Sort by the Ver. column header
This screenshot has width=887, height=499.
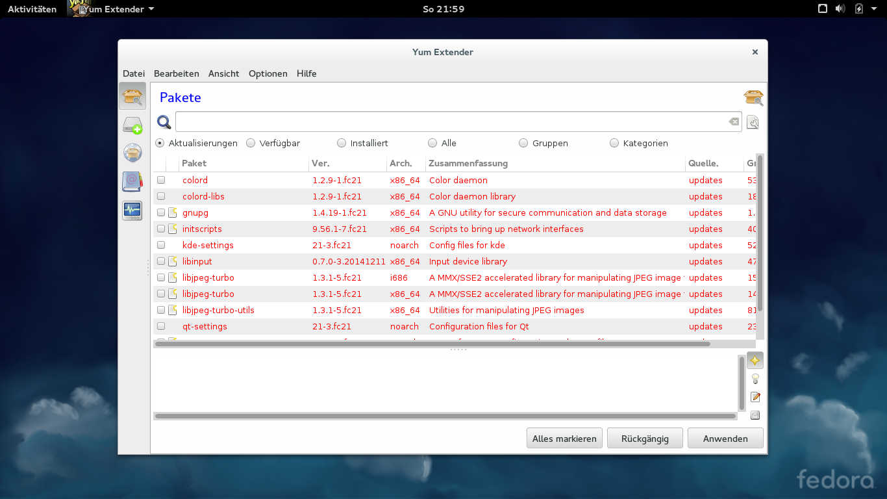(347, 163)
